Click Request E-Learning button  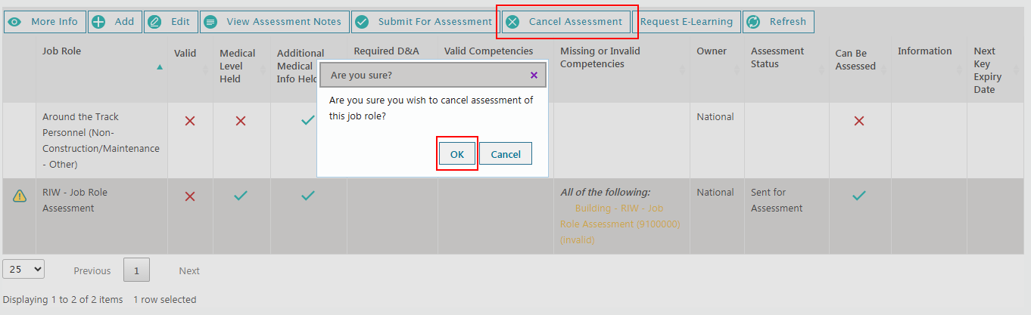tap(686, 22)
